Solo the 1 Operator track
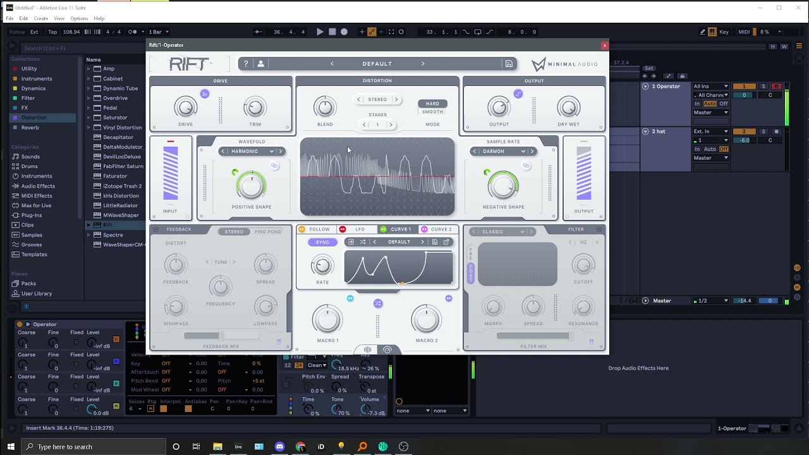 point(763,87)
